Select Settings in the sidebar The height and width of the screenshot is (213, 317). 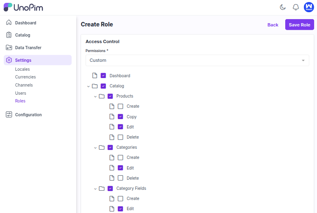(x=37, y=60)
